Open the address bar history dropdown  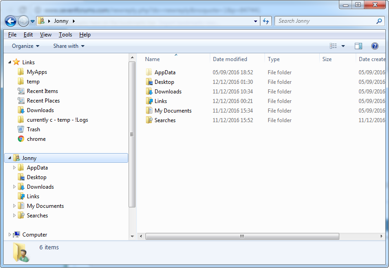[x=255, y=21]
